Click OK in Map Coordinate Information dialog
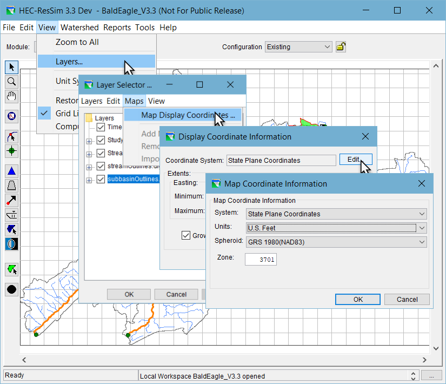 click(x=358, y=300)
